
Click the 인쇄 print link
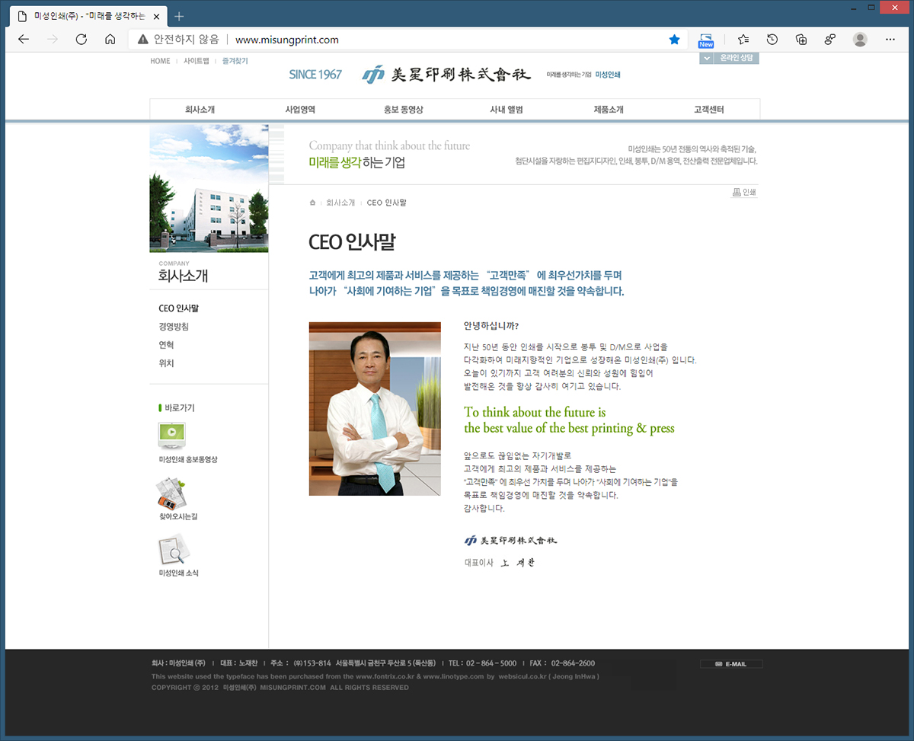[x=744, y=193]
